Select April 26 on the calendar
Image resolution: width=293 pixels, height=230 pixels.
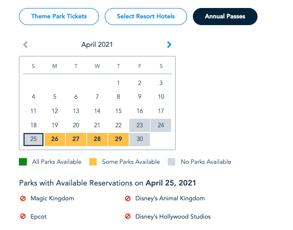pyautogui.click(x=55, y=139)
